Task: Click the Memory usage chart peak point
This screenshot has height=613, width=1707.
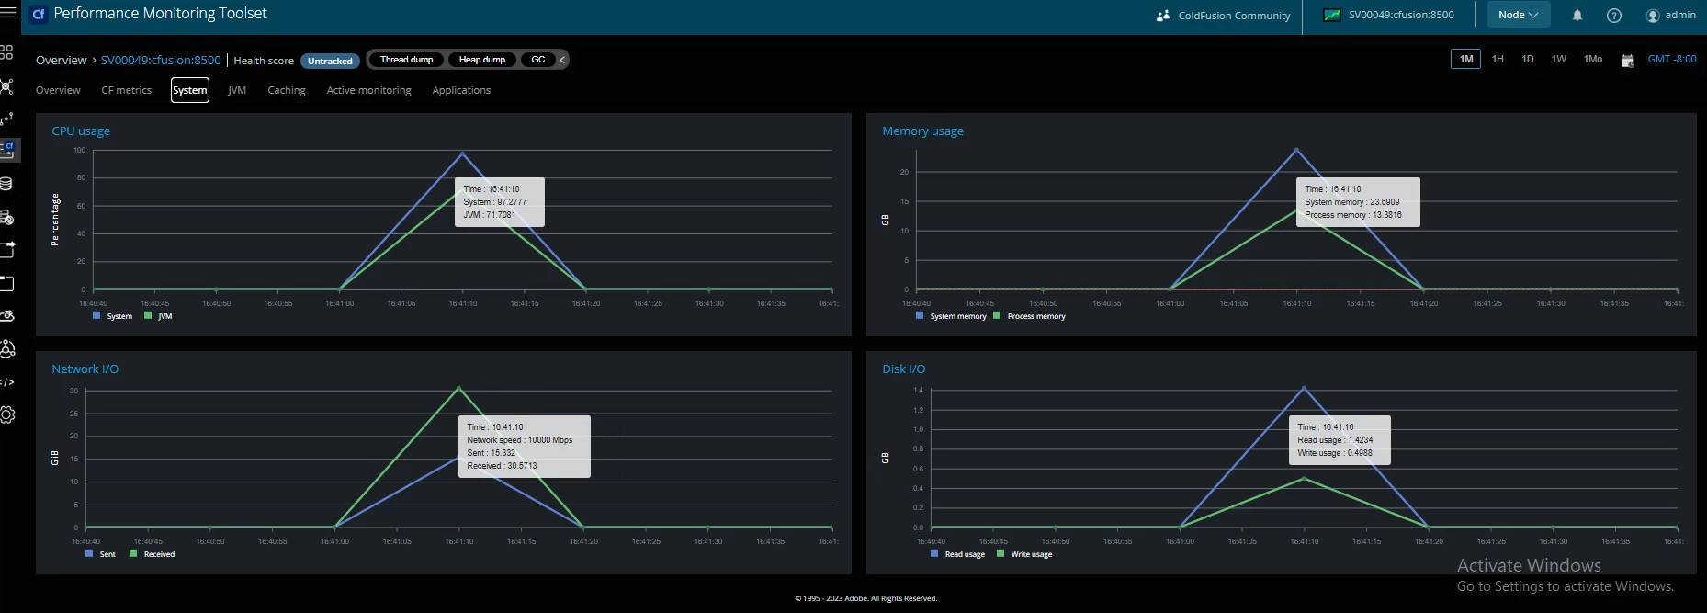Action: (1296, 149)
